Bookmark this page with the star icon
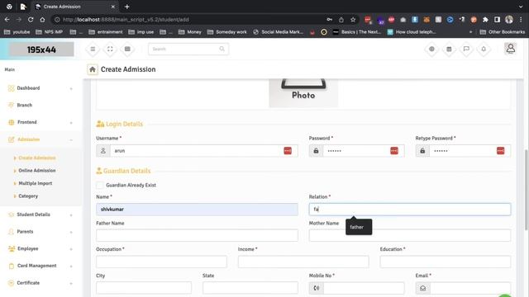The height and width of the screenshot is (297, 529). [x=353, y=20]
